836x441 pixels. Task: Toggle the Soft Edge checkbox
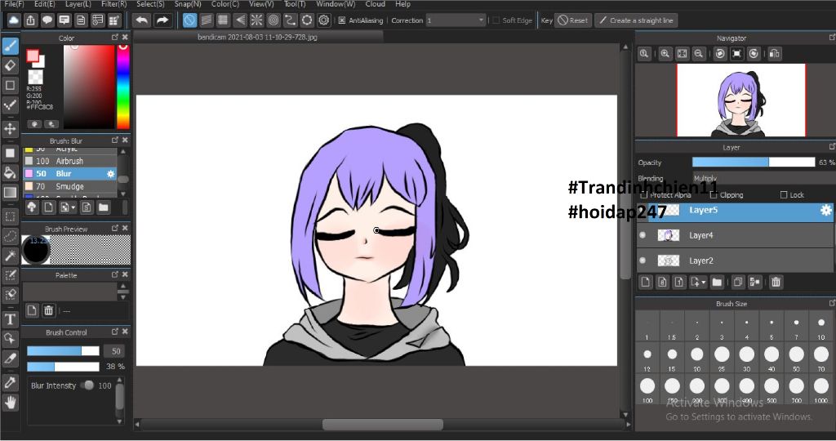click(x=496, y=20)
